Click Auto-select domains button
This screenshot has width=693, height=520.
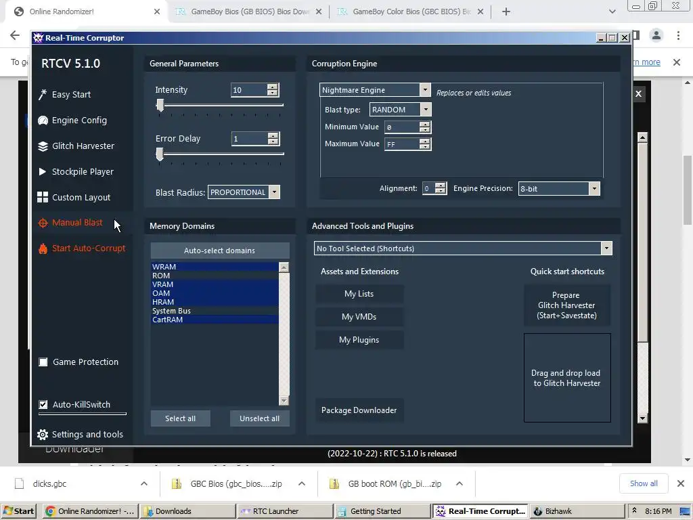coord(220,251)
